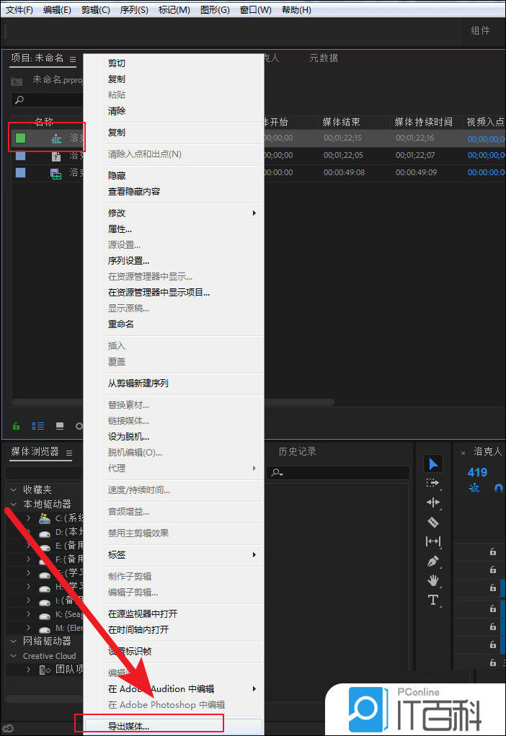Click the blue 419 timecode value
Screen dimensions: 506x736
coord(477,472)
